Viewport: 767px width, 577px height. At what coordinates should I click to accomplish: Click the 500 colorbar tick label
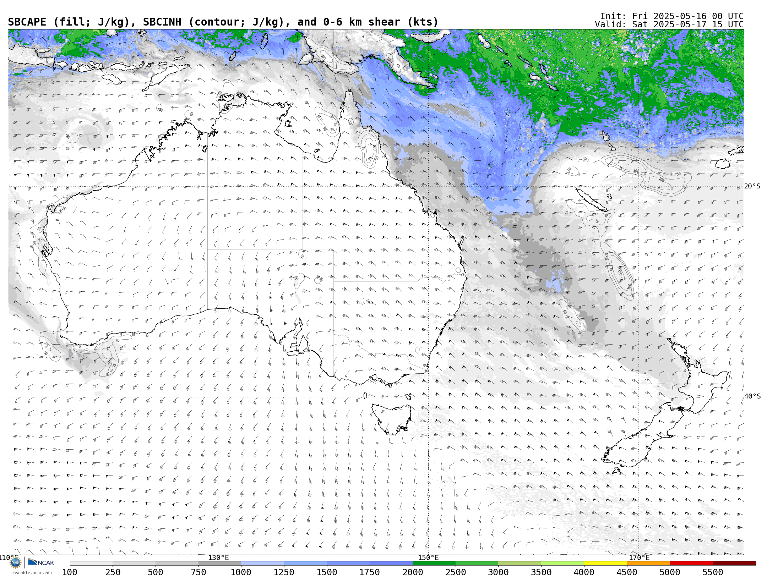(156, 572)
